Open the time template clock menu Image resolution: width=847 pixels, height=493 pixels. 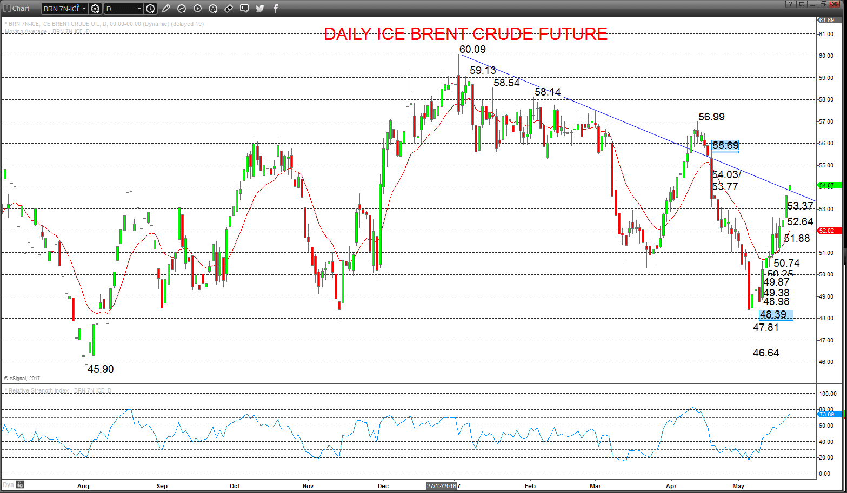[151, 9]
